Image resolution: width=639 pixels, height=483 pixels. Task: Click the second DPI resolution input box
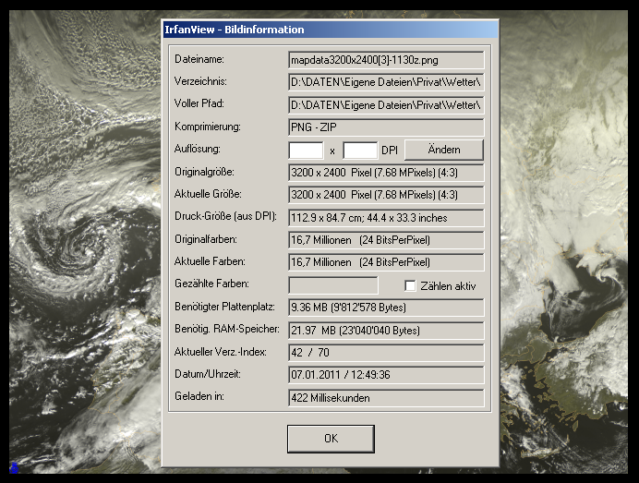coord(360,150)
